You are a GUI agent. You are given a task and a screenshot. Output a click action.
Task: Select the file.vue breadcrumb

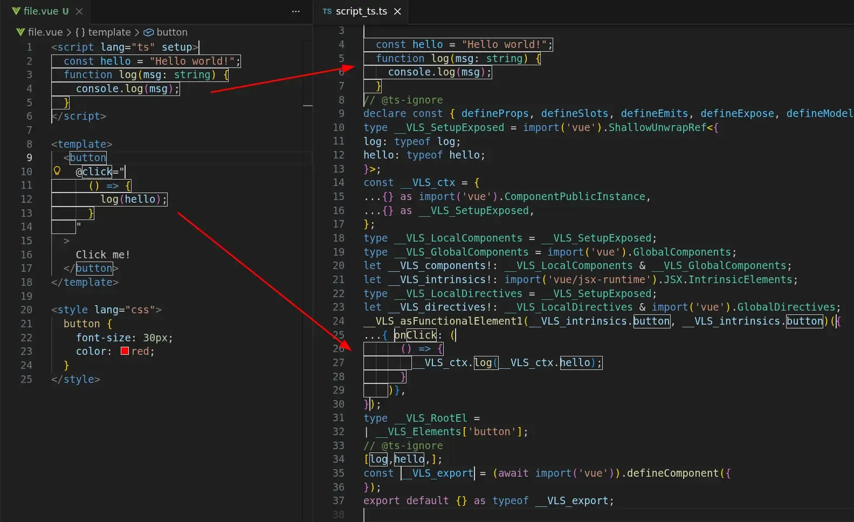pyautogui.click(x=45, y=32)
